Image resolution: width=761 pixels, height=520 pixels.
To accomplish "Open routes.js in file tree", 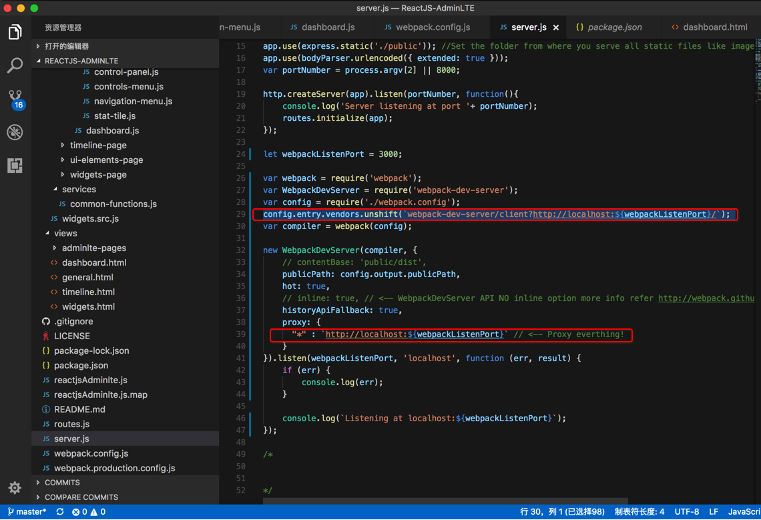I will [x=71, y=424].
